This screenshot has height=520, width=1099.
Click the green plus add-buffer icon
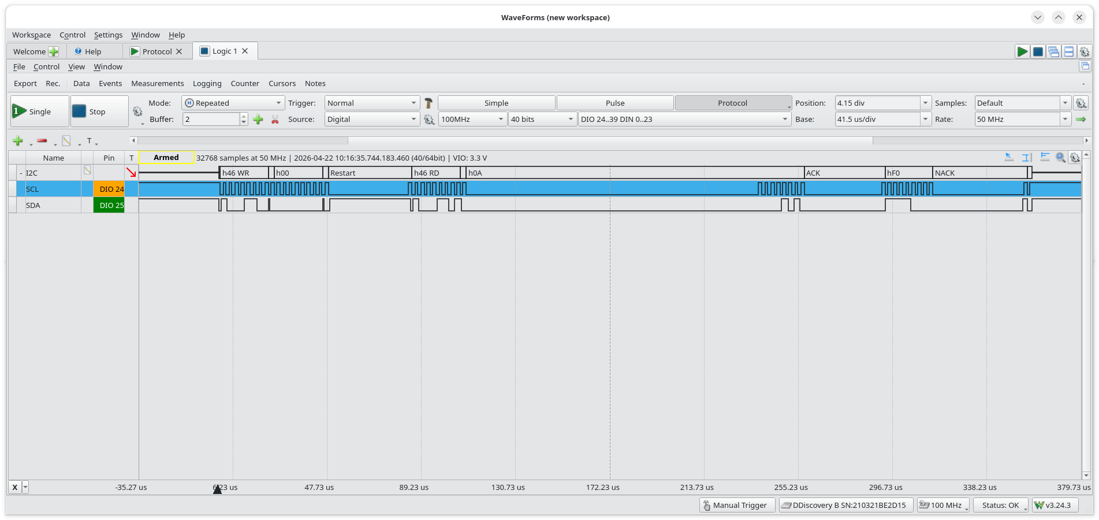258,120
